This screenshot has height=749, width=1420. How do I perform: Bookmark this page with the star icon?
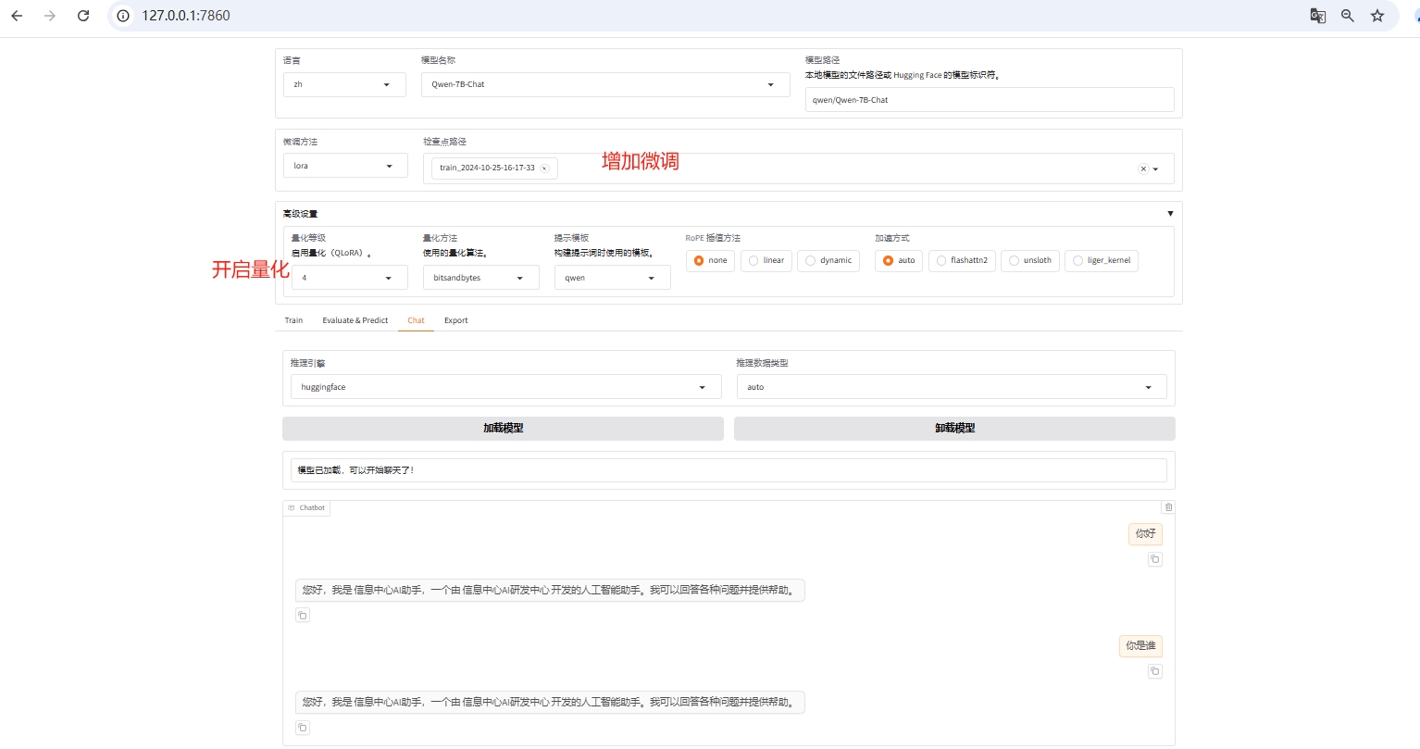tap(1377, 16)
